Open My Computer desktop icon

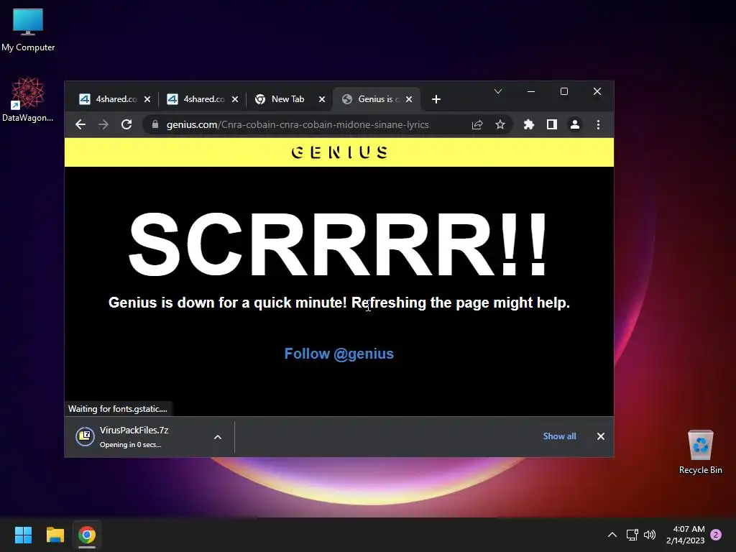pyautogui.click(x=28, y=30)
